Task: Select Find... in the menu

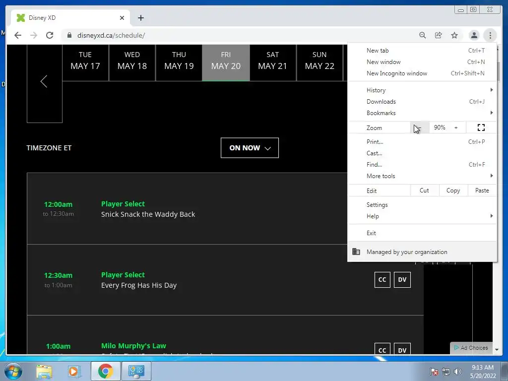Action: tap(422, 165)
